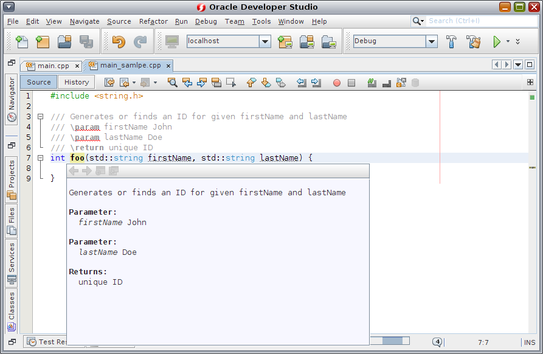Close the main.cpp tab

(77, 66)
